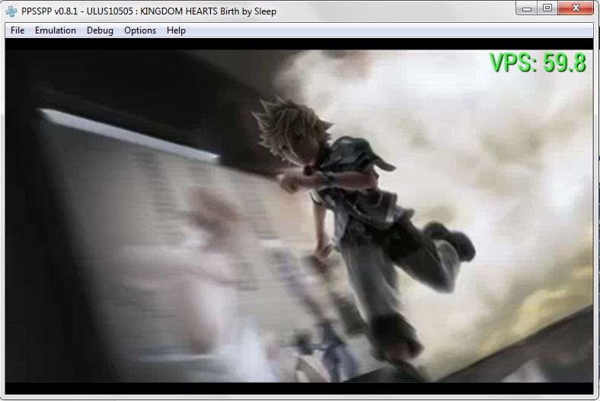Open the Options menu
Screen dimensions: 600x401
click(x=140, y=30)
